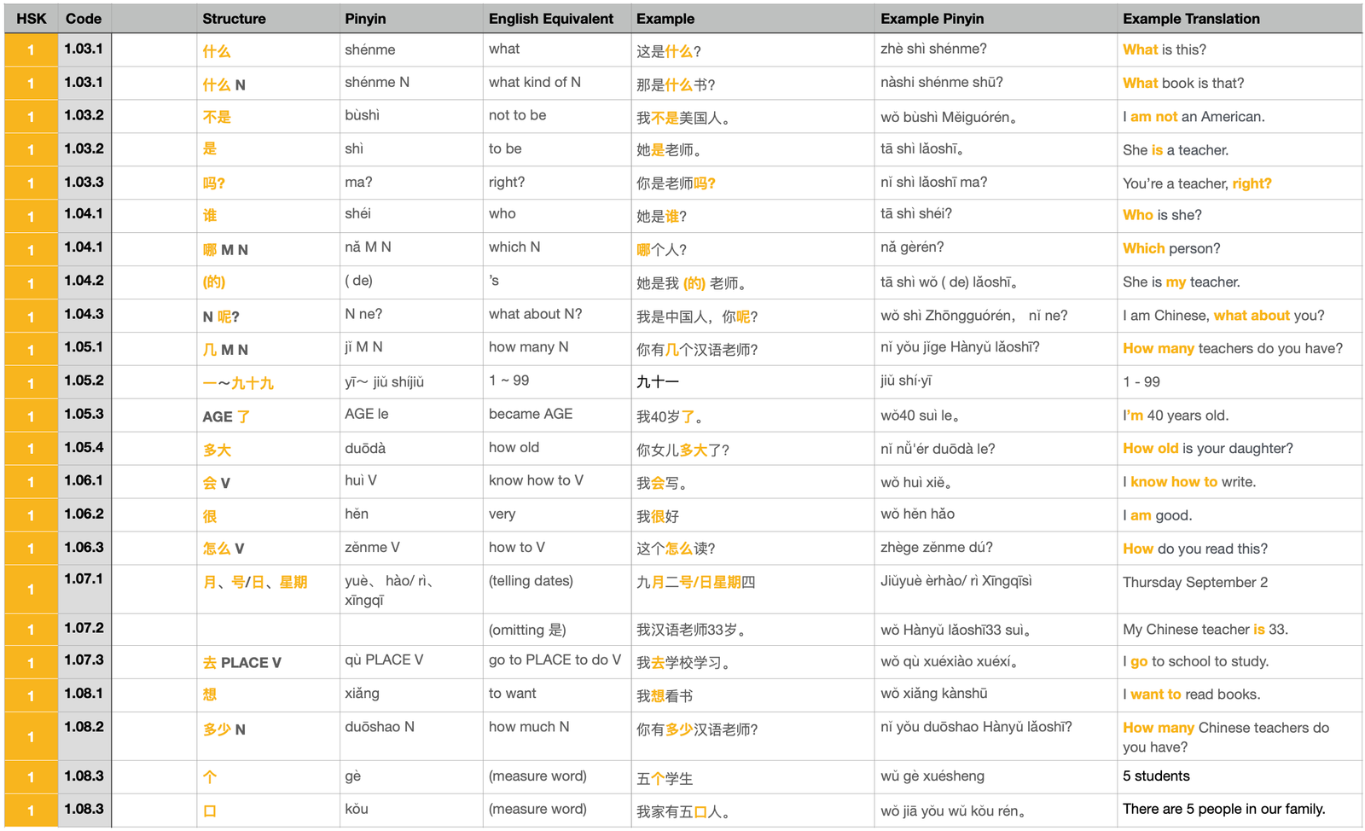Click the '5 students' translation cell
Screen dimensions: 1365x831
click(x=1156, y=776)
